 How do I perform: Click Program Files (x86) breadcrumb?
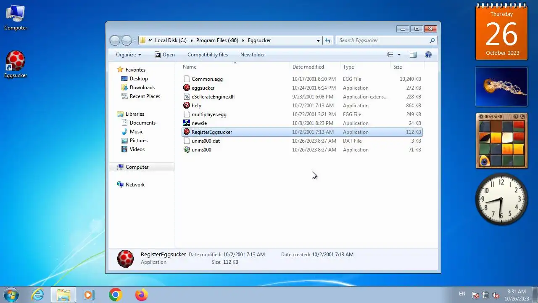[217, 40]
